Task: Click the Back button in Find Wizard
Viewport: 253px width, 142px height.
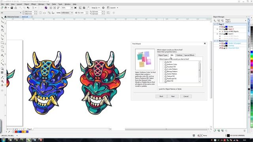Action: coord(161,96)
